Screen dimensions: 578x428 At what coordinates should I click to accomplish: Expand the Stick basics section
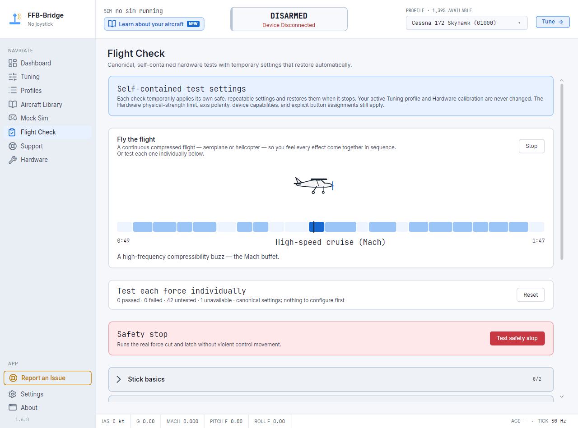tap(331, 379)
